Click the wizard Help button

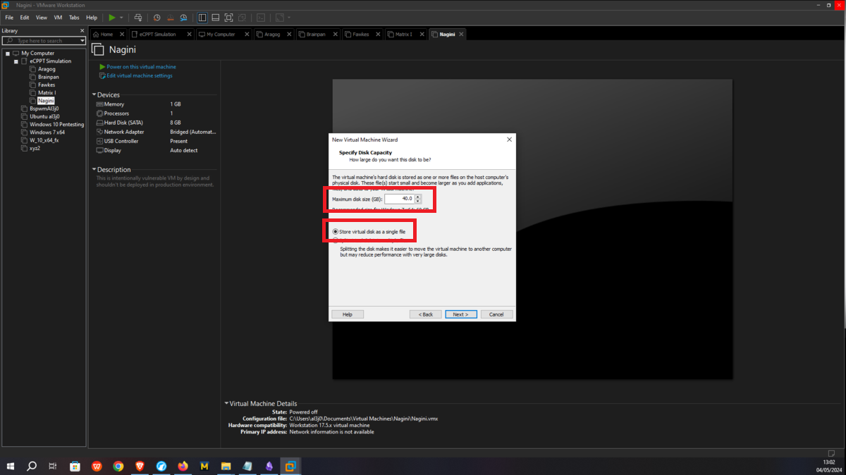pyautogui.click(x=348, y=314)
